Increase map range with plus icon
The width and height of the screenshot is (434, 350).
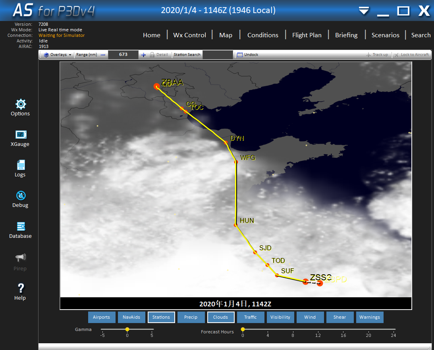point(143,55)
